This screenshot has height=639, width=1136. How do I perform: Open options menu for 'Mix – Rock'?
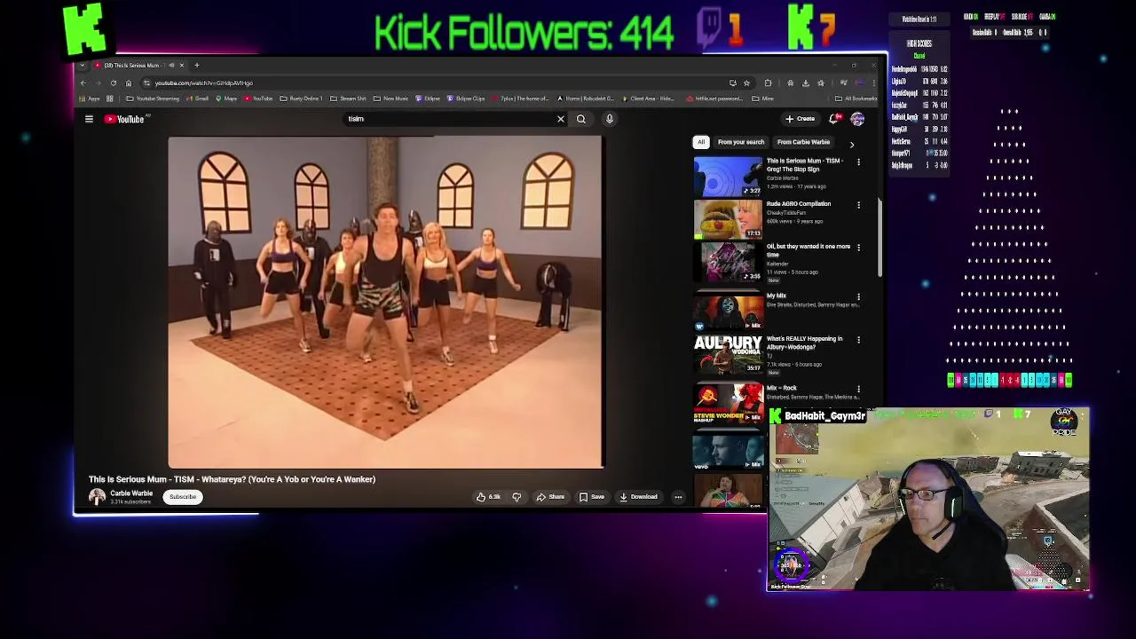click(858, 390)
